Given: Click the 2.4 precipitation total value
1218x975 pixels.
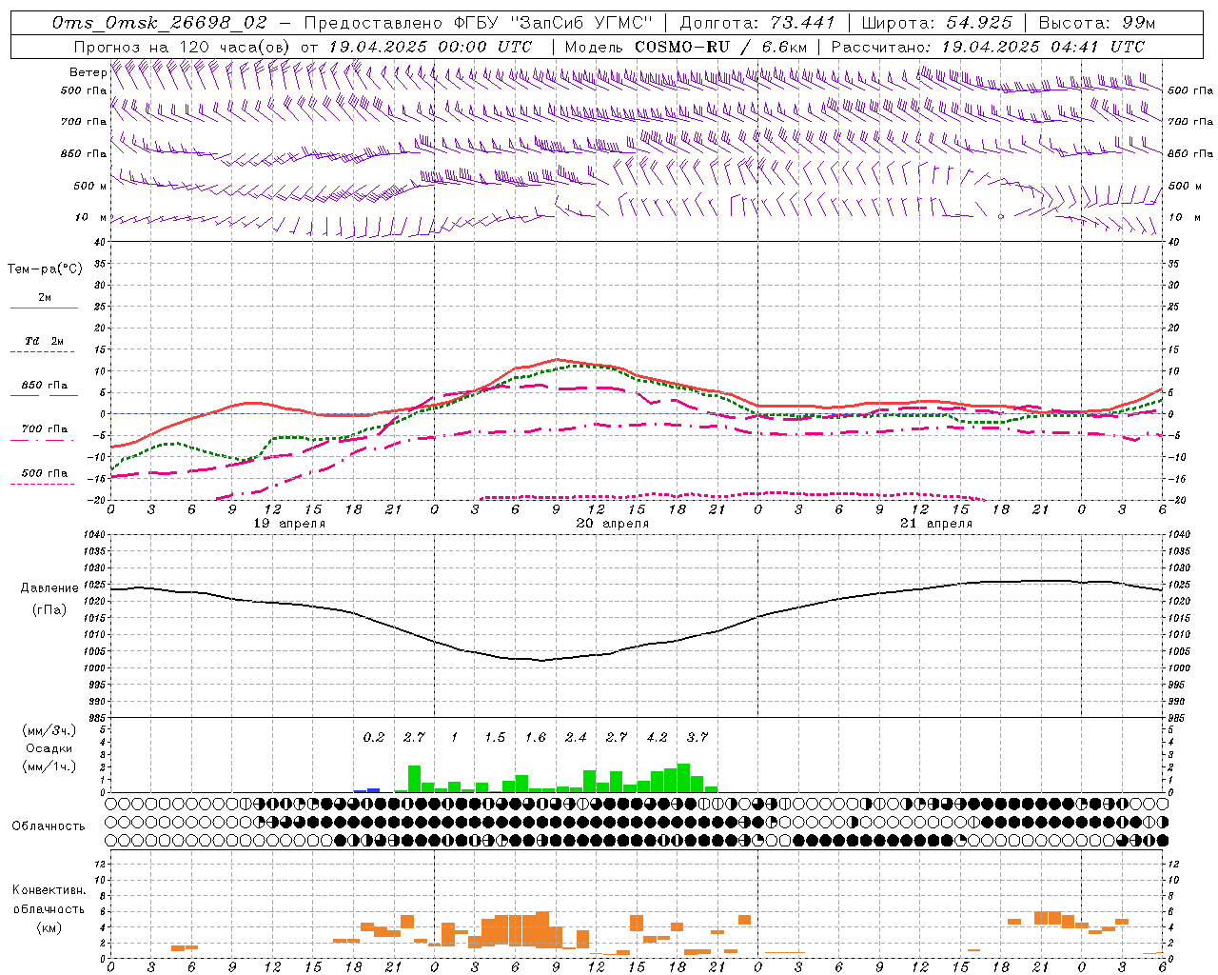Looking at the screenshot, I should [576, 737].
